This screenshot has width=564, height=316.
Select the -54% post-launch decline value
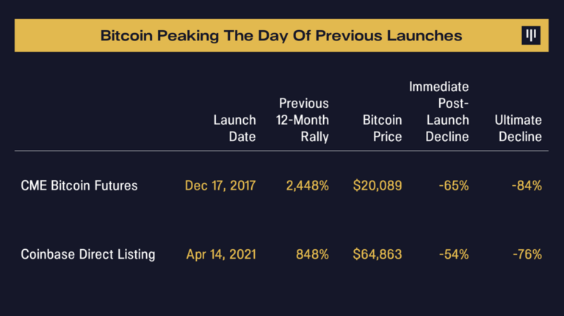453,254
